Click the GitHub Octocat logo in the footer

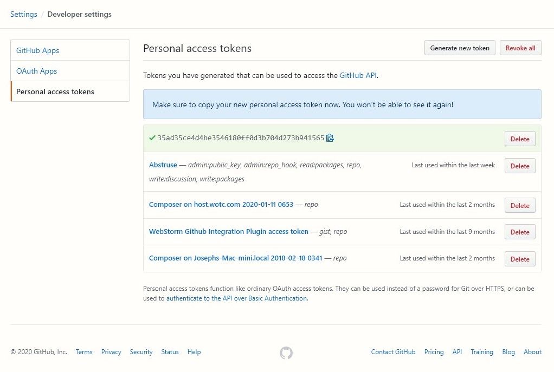tap(286, 353)
